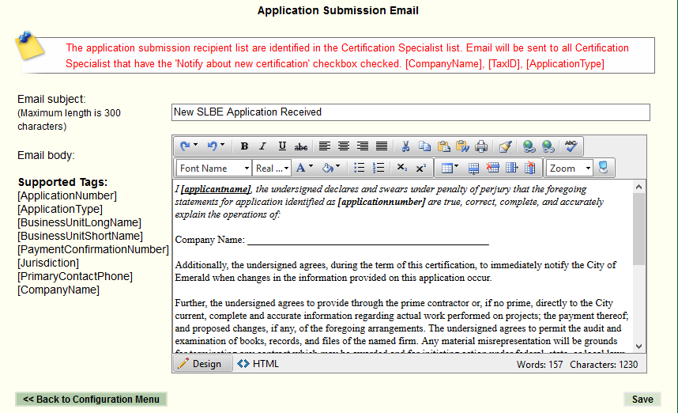Switch to the HTML view tab
The height and width of the screenshot is (413, 678).
click(x=258, y=364)
